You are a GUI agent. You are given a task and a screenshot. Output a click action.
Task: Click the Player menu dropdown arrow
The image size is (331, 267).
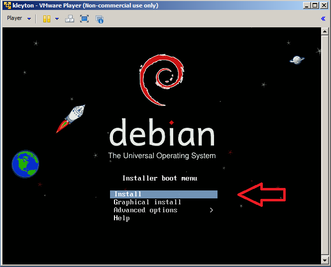[29, 19]
